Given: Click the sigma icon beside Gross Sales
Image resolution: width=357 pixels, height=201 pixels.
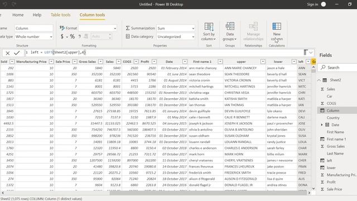Looking at the screenshot, I should click(322, 146).
